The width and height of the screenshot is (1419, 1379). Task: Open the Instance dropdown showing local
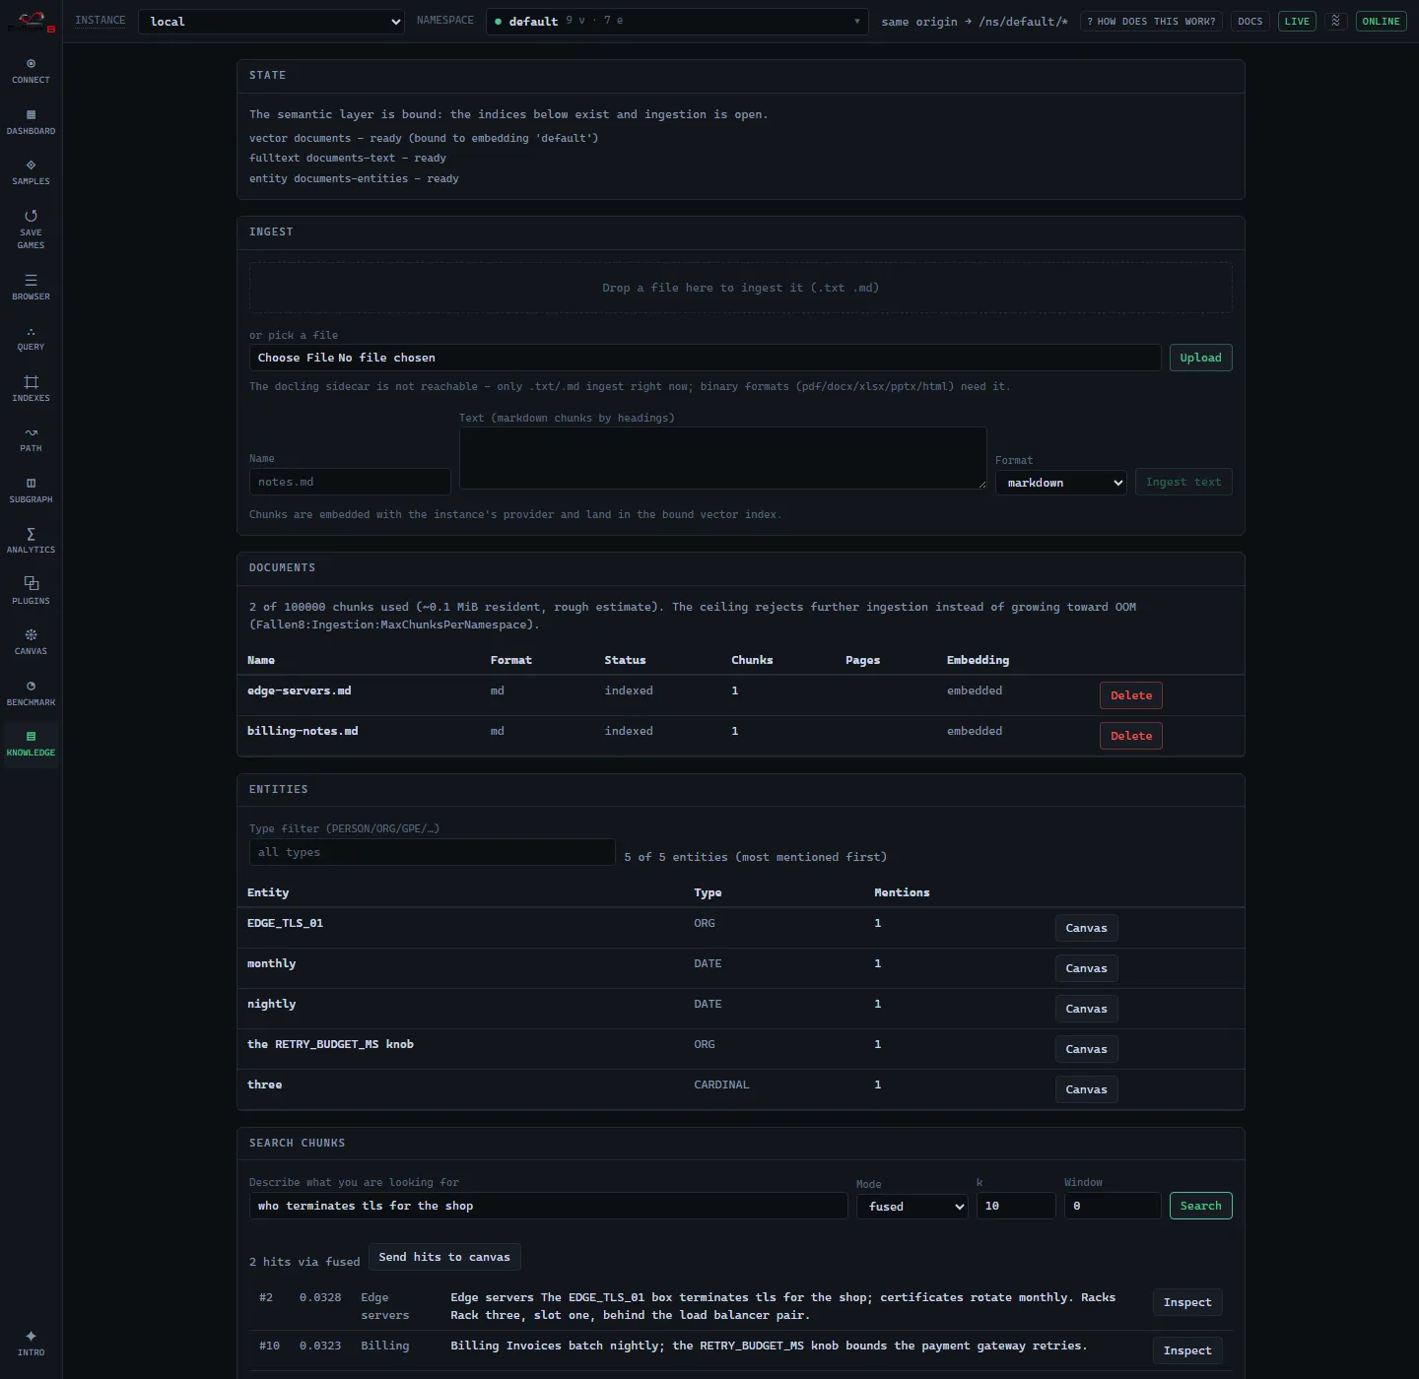point(271,22)
